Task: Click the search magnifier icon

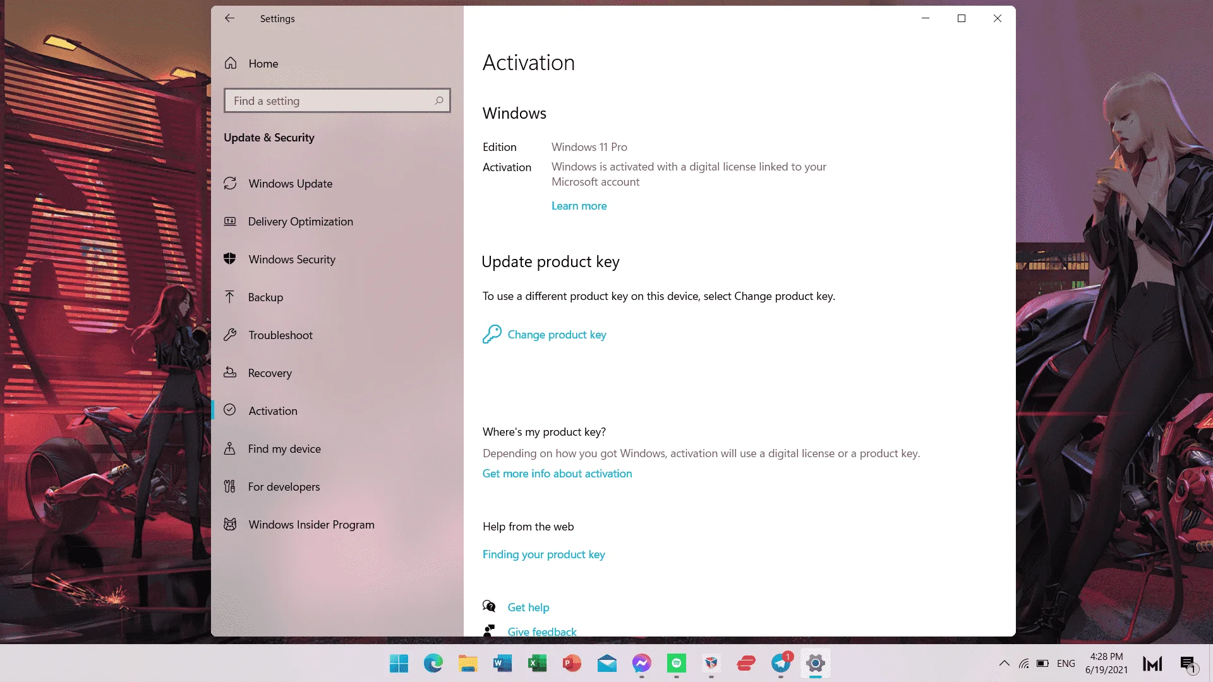Action: click(438, 100)
